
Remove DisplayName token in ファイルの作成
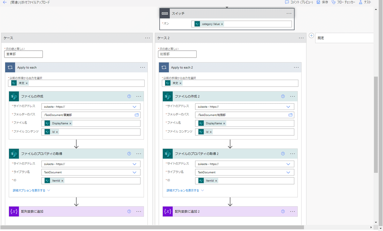[x=71, y=123]
